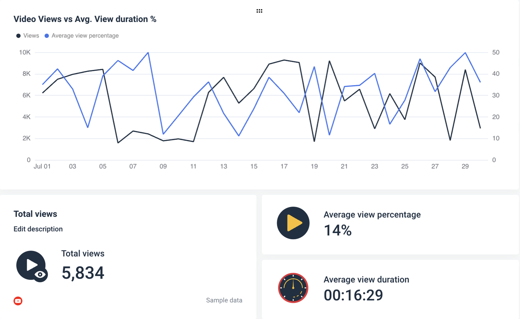This screenshot has height=319, width=520.
Task: Select the speedometer icon for Average view duration
Action: 293,288
